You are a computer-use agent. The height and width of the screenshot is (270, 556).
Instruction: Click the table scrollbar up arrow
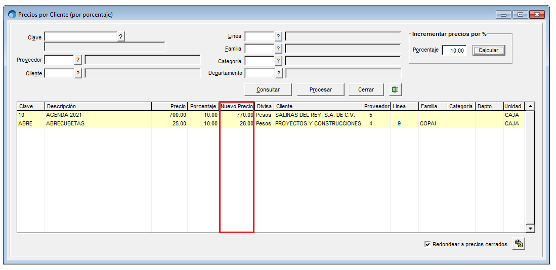click(x=530, y=106)
